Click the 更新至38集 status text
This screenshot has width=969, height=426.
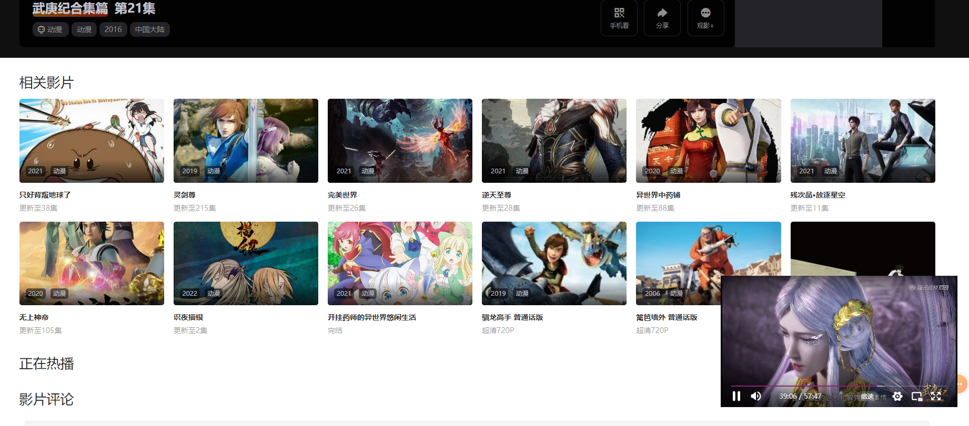38,208
